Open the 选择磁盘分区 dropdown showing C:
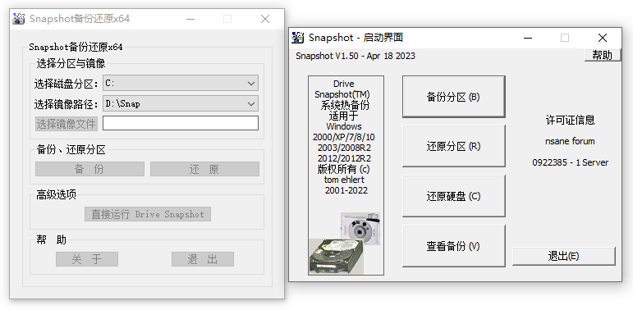Screen dimensions: 633x310 click(181, 84)
